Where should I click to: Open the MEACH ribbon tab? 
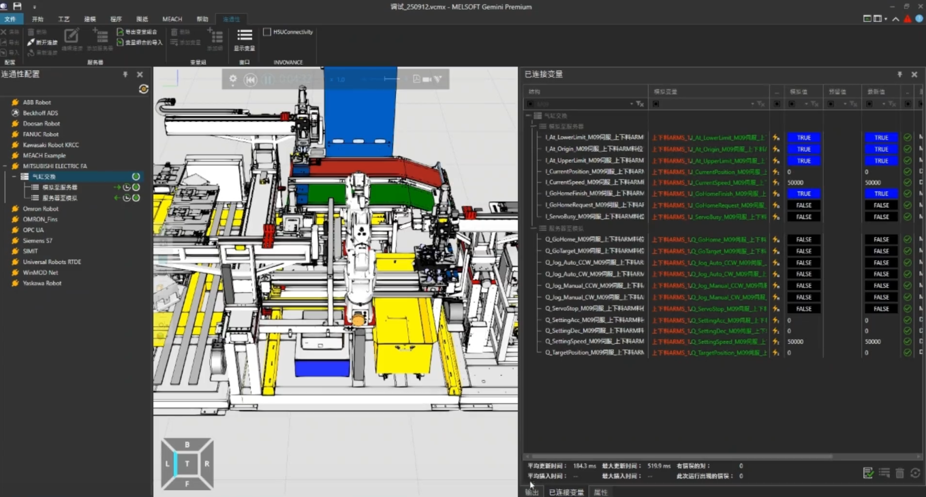tap(172, 19)
